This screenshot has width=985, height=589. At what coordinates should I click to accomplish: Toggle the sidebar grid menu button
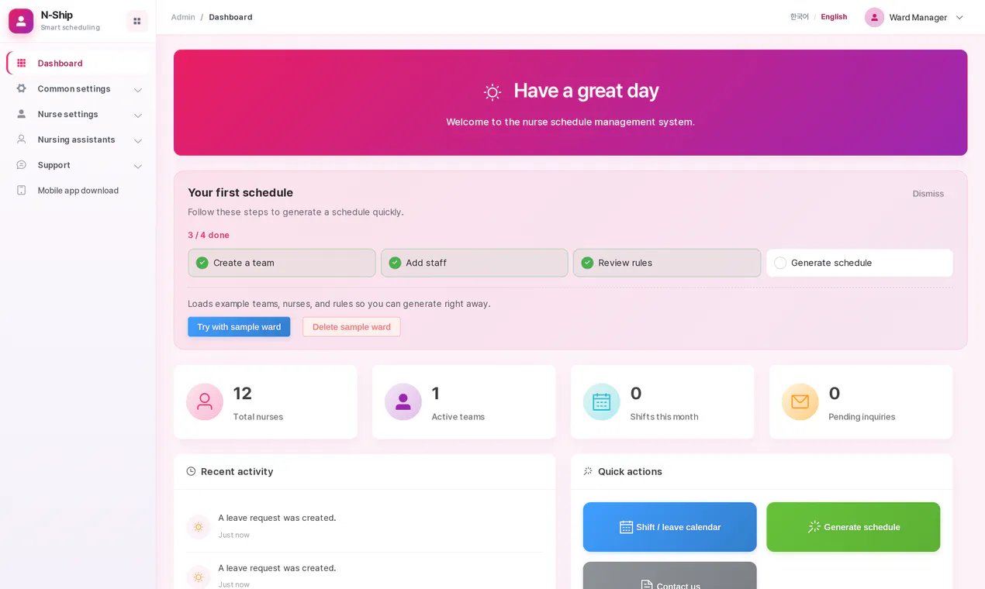point(137,21)
